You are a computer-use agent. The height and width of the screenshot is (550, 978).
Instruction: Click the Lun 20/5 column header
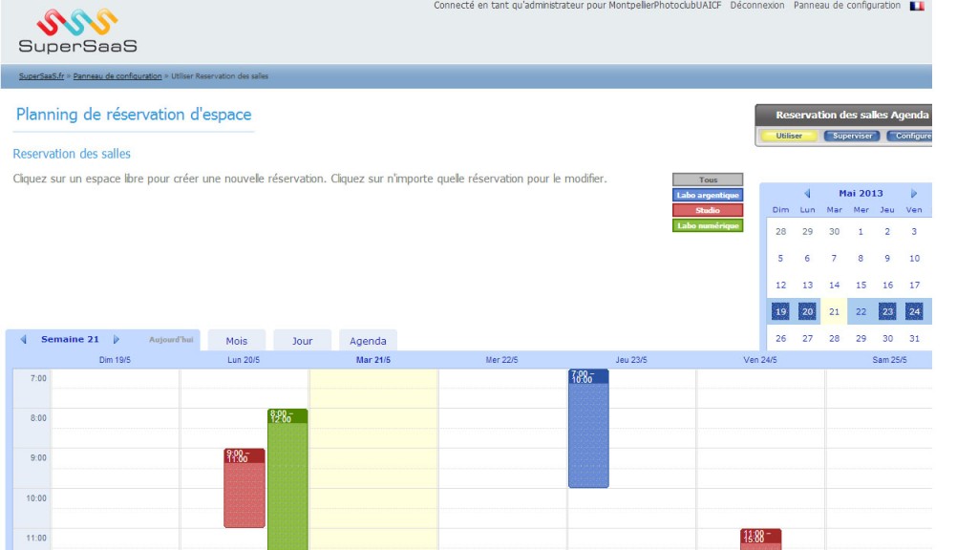[x=244, y=360]
